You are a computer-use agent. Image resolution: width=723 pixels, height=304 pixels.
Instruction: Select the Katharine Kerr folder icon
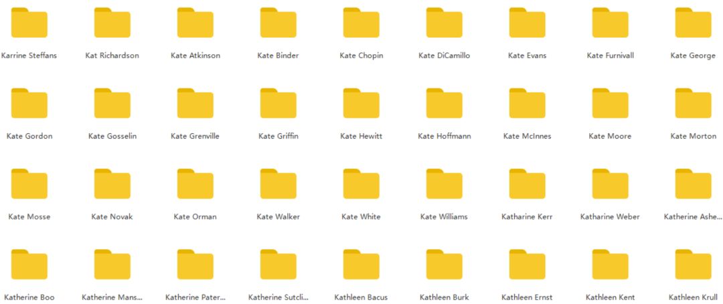pyautogui.click(x=527, y=184)
